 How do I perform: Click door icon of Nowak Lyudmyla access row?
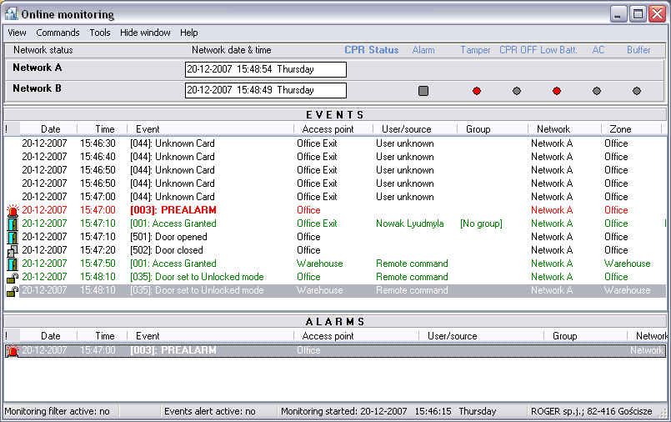tap(12, 224)
